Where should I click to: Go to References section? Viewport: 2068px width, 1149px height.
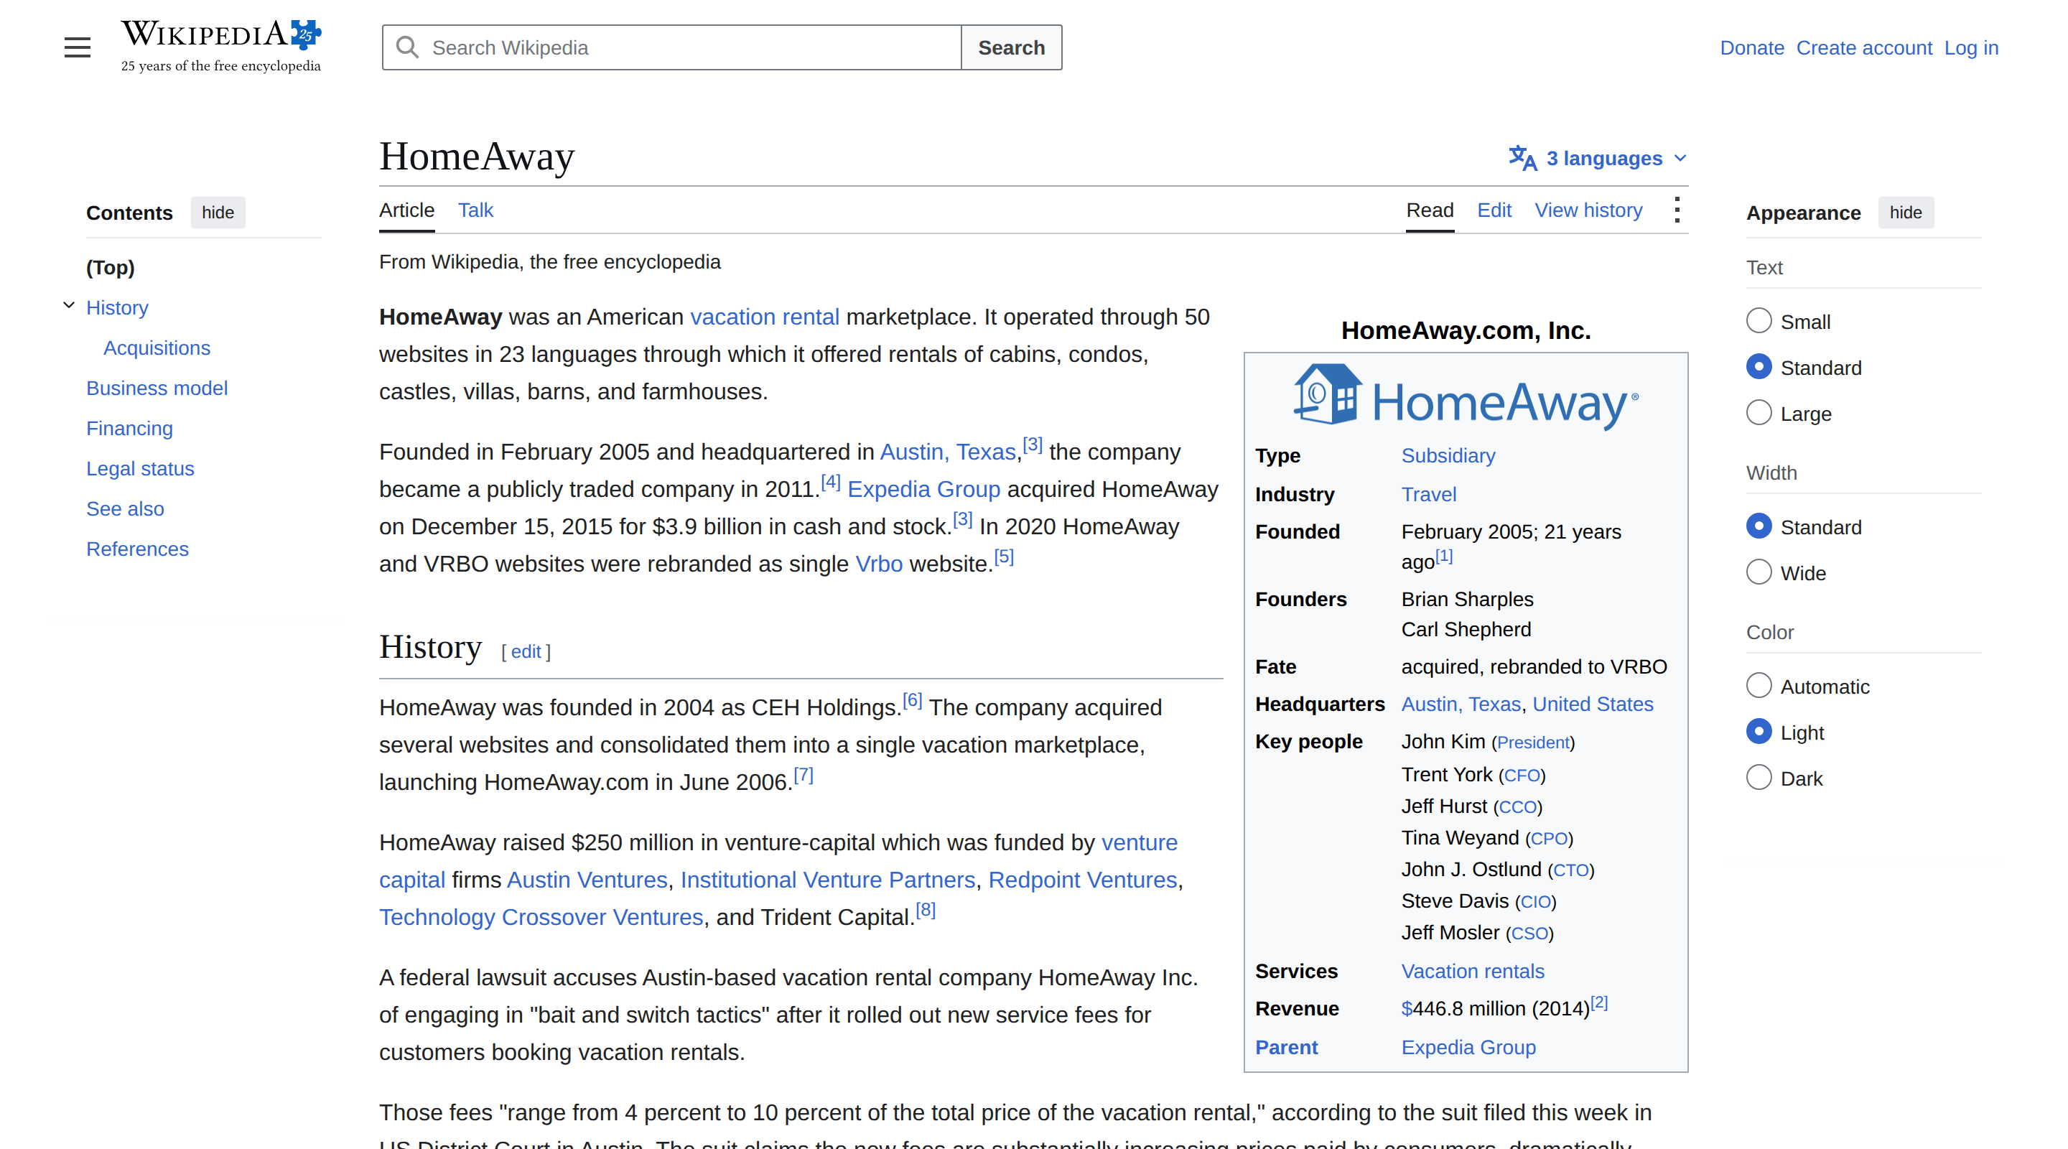point(137,549)
